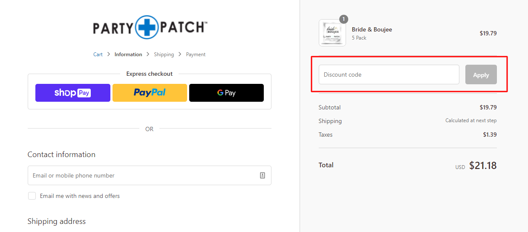Click the $1.39 taxes amount

(490, 135)
